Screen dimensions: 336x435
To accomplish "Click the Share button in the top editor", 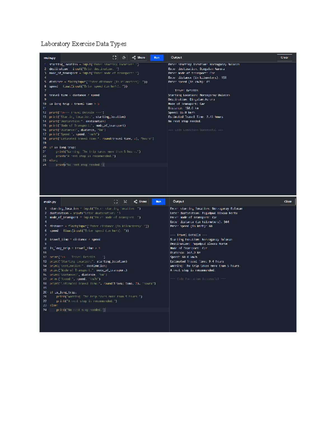I will (139, 58).
